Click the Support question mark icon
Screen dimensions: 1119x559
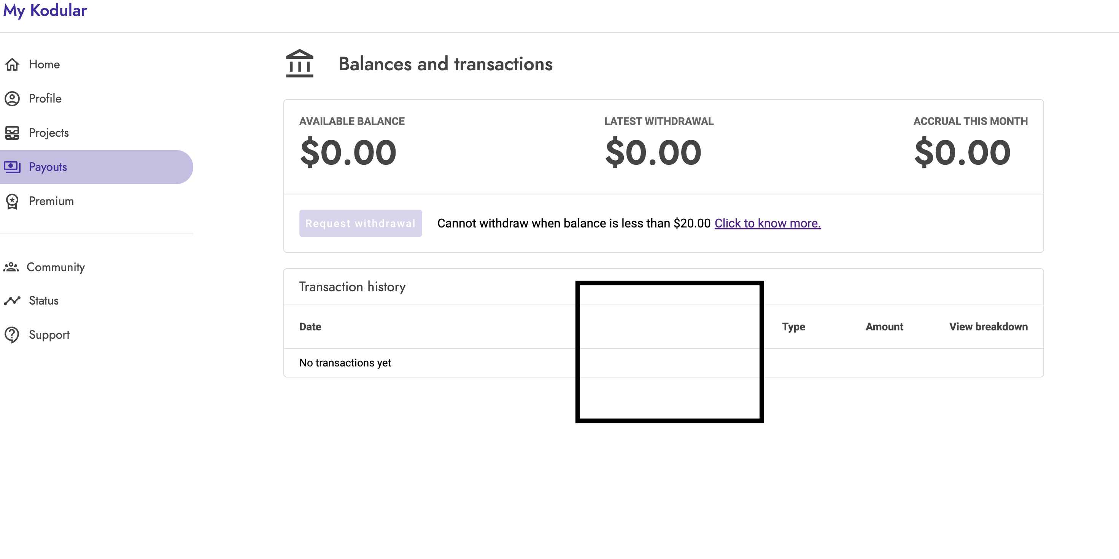(12, 335)
